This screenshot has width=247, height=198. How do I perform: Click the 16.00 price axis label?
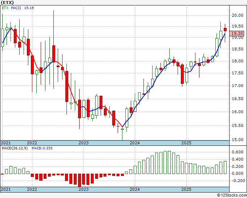click(238, 112)
